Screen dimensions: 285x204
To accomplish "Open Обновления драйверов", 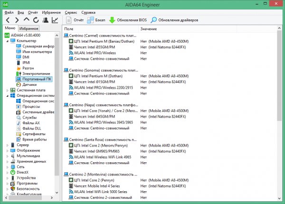I will 174,20.
